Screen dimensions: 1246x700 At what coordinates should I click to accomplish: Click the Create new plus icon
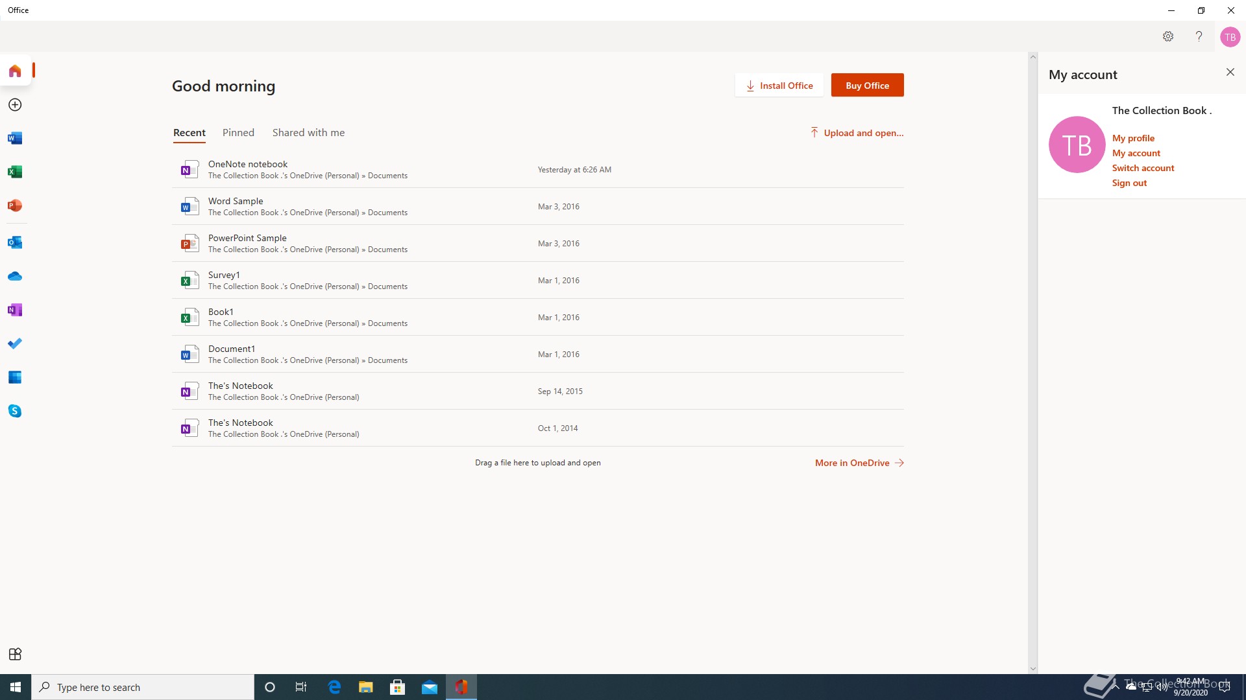coord(15,104)
